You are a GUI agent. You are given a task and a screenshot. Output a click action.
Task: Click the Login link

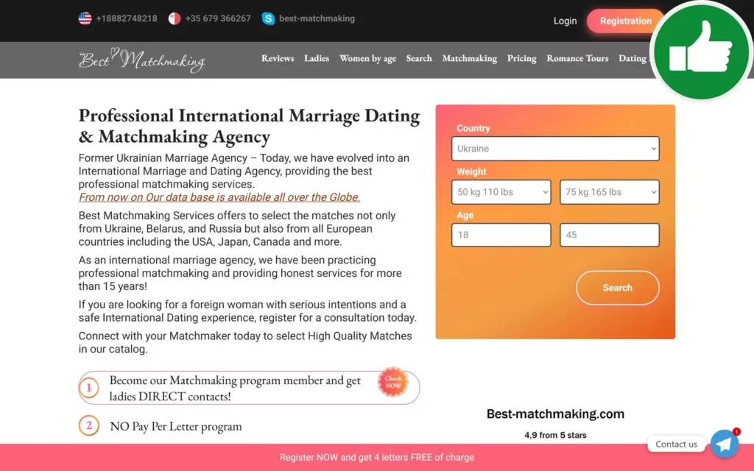(x=565, y=21)
